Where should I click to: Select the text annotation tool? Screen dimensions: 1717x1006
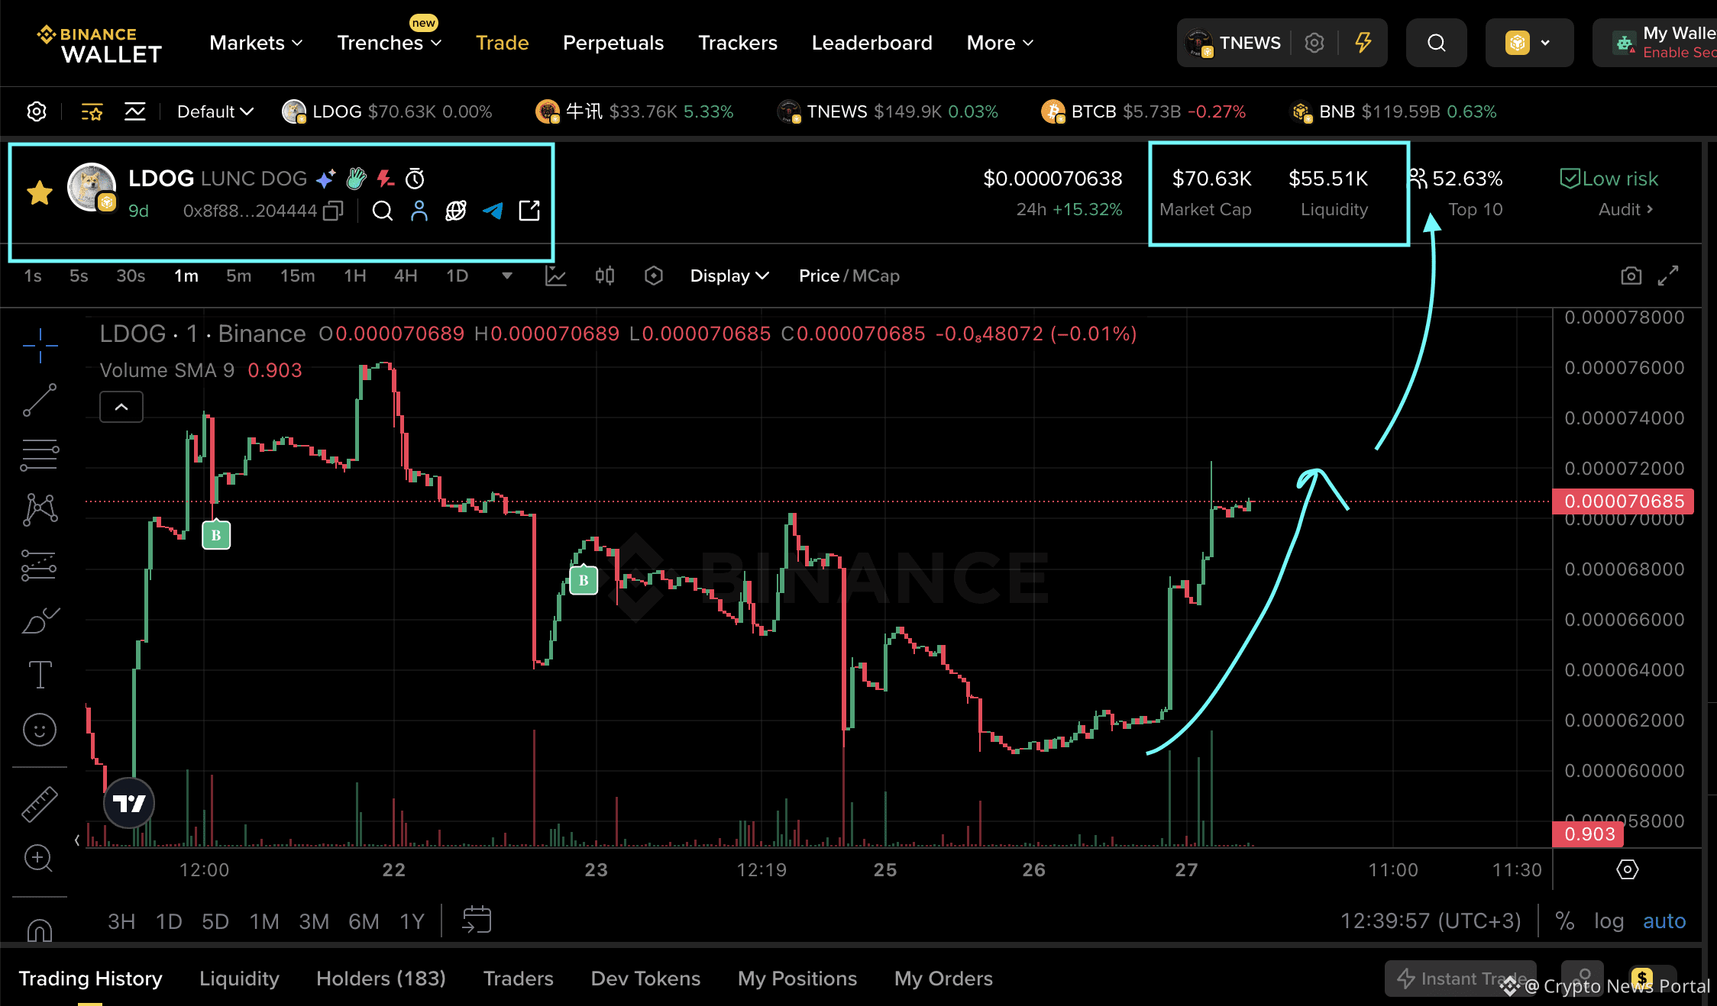(x=39, y=674)
